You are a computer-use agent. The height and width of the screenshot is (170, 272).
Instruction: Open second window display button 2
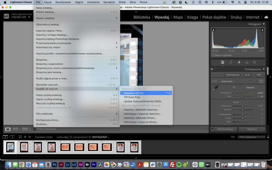[12, 137]
